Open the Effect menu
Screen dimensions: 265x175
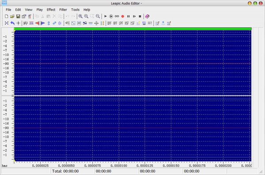[51, 10]
